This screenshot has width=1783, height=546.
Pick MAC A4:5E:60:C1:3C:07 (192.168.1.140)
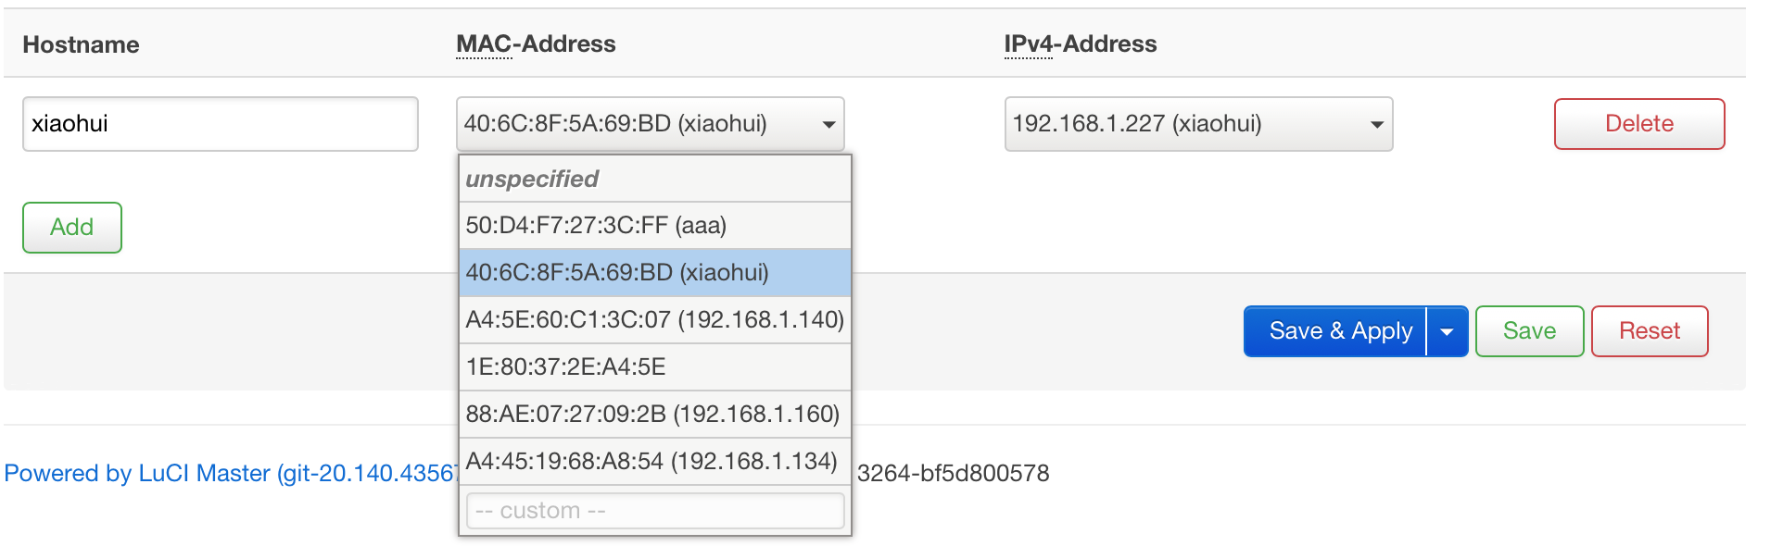tap(654, 320)
